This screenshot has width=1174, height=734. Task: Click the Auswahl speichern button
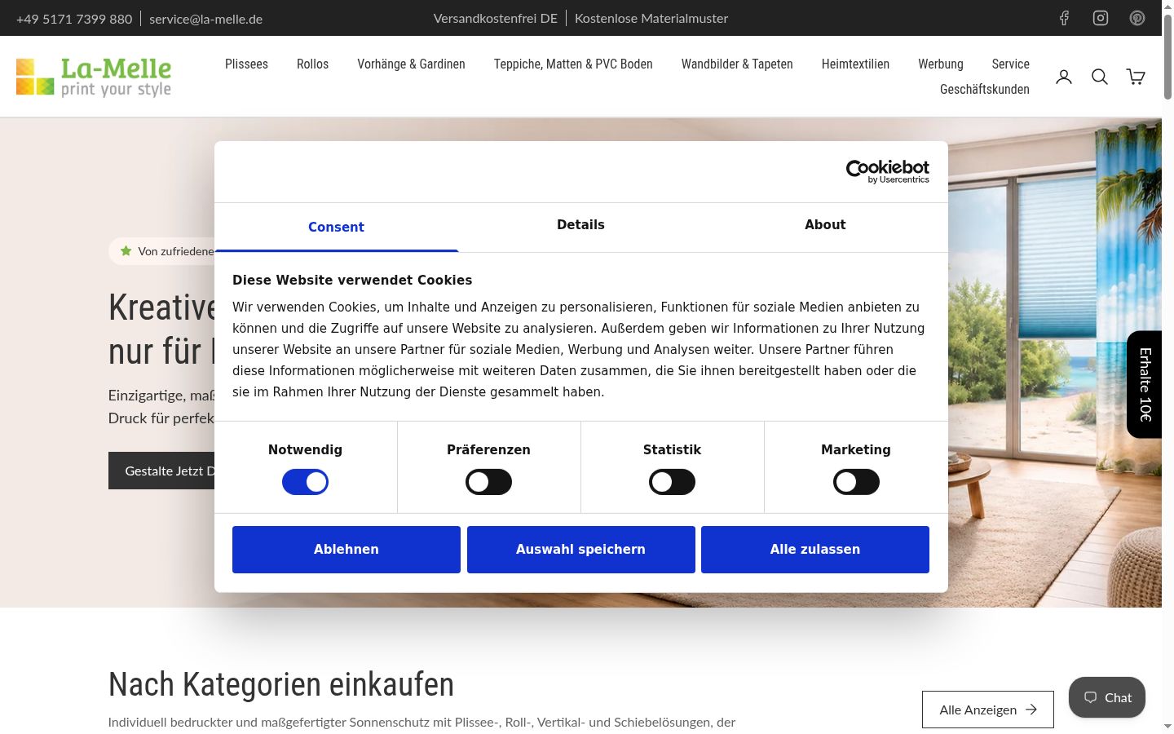[580, 550]
